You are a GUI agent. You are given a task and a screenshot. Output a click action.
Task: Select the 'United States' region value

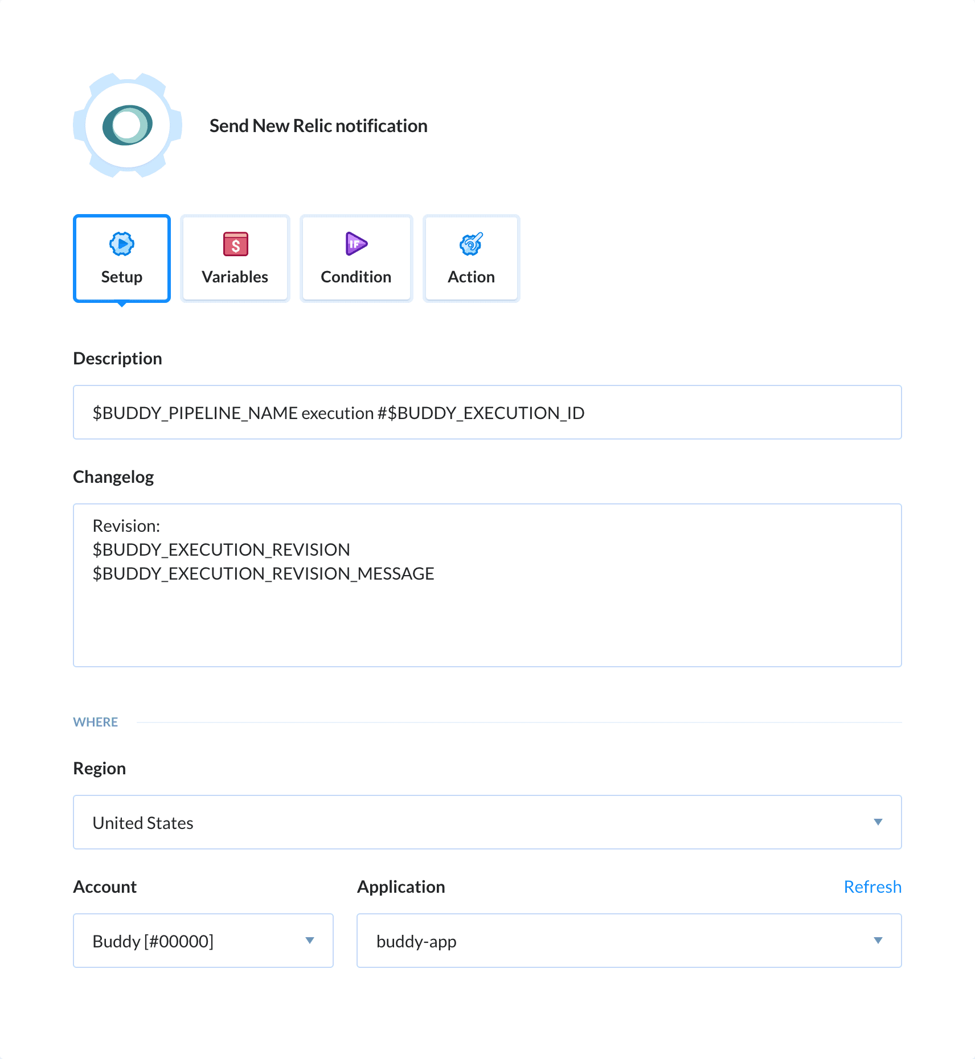pyautogui.click(x=143, y=822)
